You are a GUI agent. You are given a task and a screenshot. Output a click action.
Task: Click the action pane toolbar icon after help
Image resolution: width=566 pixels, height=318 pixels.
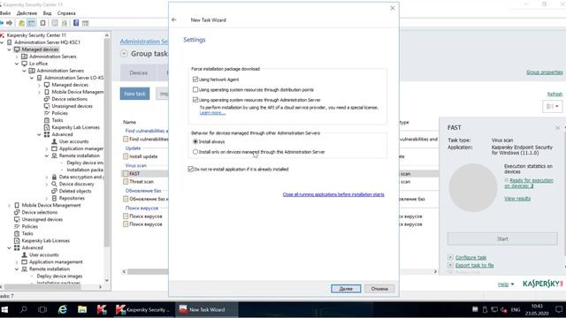pyautogui.click(x=85, y=23)
